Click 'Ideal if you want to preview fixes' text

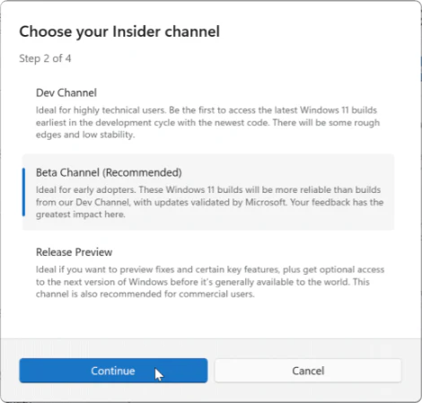pyautogui.click(x=101, y=269)
